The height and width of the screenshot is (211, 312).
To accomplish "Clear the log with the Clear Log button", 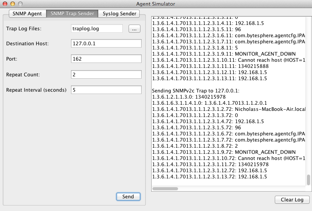I will pos(292,199).
